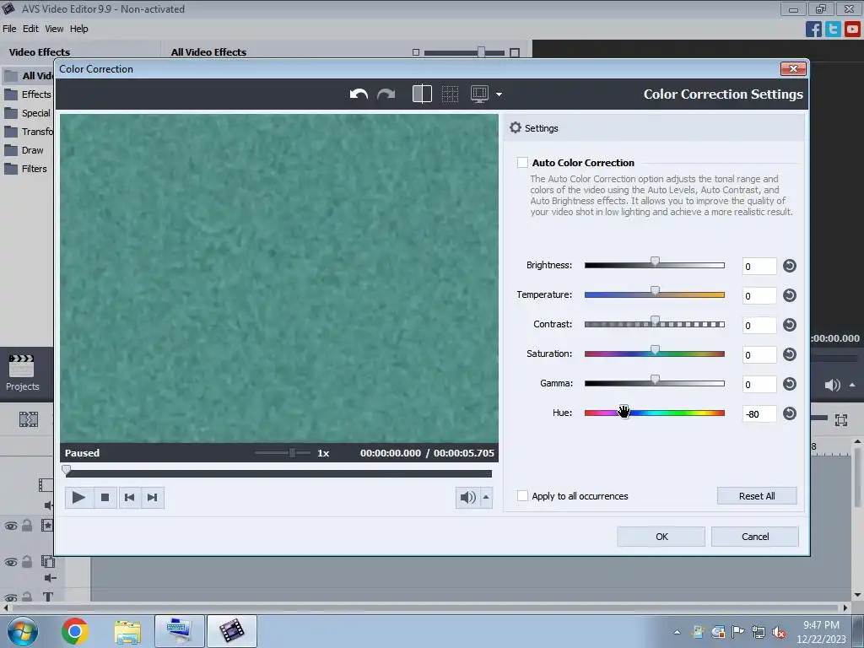Mute the preview audio speaker

click(x=467, y=498)
